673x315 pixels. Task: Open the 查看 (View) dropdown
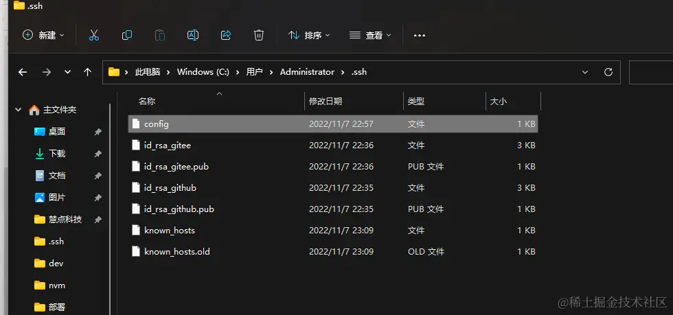(370, 35)
